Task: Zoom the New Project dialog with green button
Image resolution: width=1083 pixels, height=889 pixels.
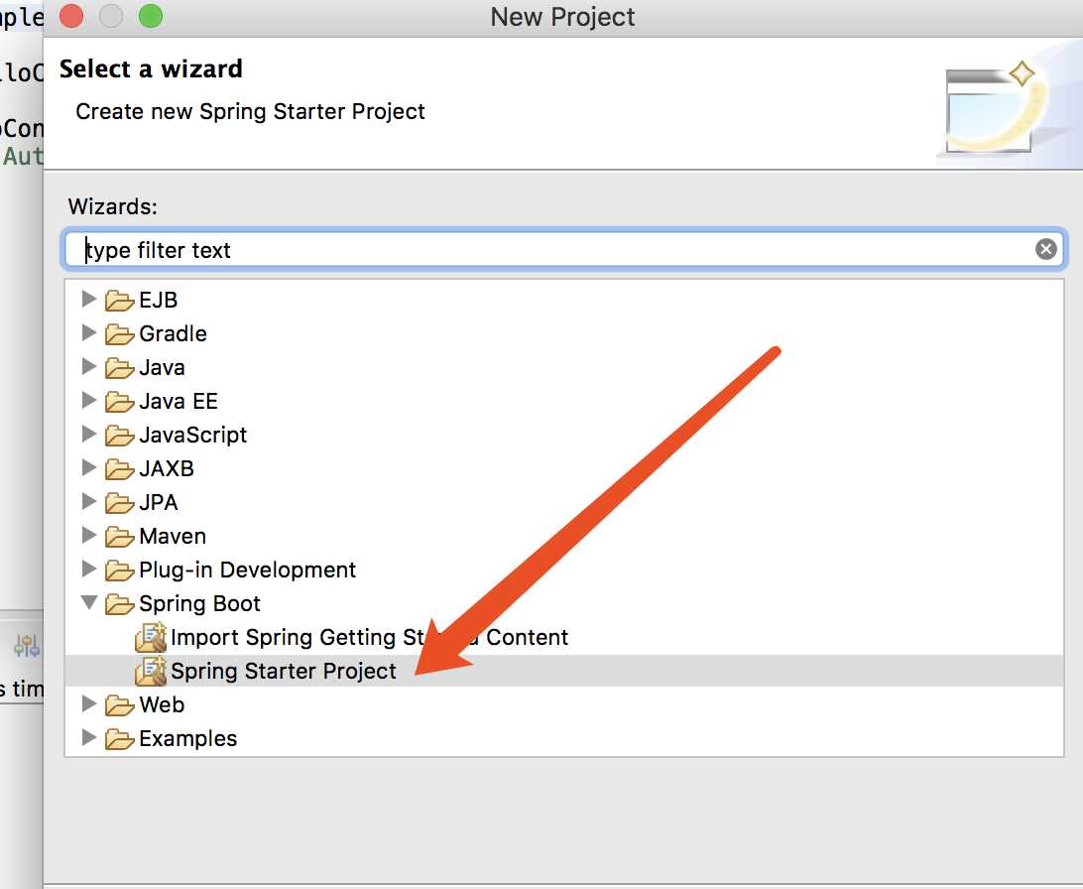Action: click(151, 16)
